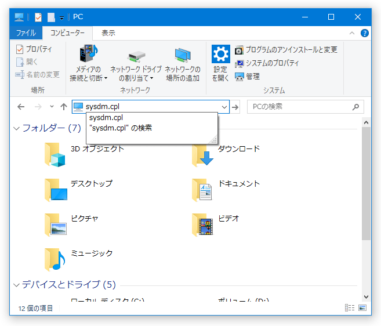The width and height of the screenshot is (381, 326).
Task: Click the 12 個の項目 status text
Action: pyautogui.click(x=35, y=308)
